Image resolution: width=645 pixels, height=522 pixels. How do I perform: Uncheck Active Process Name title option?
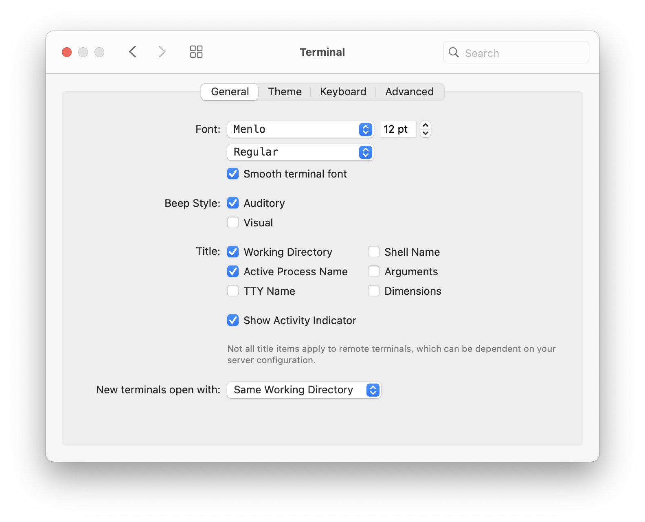233,271
